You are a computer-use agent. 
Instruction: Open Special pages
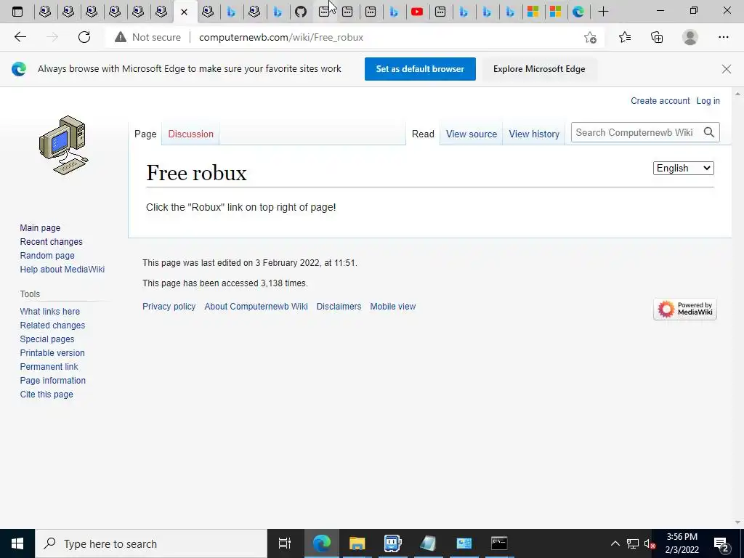[x=47, y=339]
